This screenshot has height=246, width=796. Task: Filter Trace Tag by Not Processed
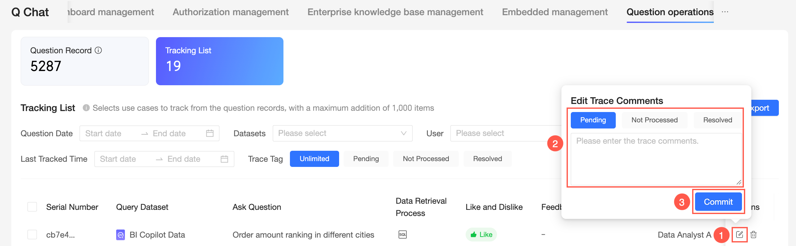(x=426, y=159)
